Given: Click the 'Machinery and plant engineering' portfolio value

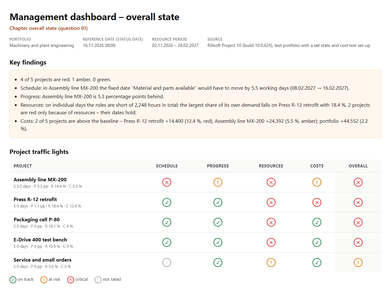Looking at the screenshot, I should (x=42, y=45).
